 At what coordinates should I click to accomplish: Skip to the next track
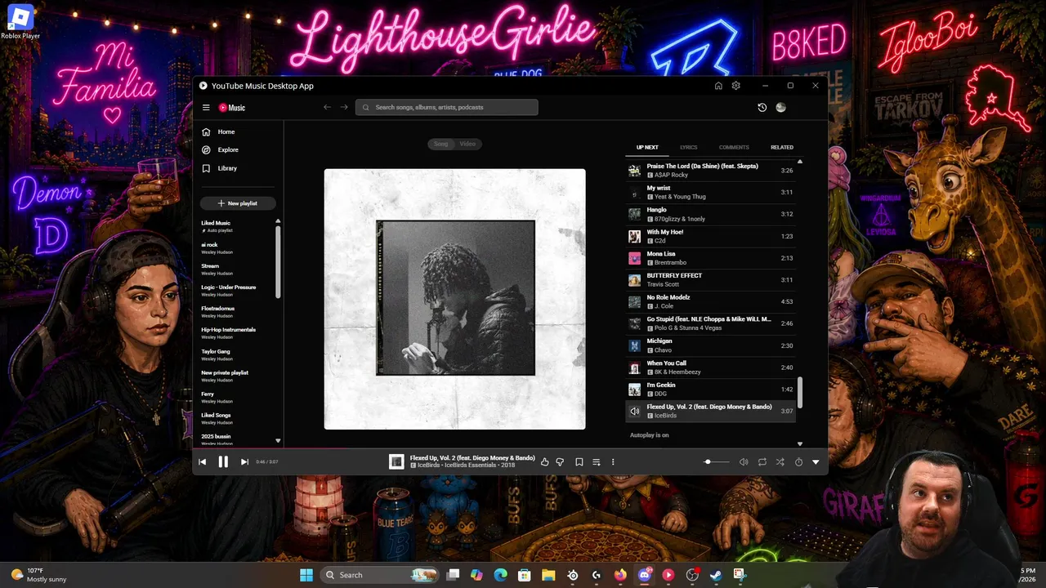click(244, 462)
